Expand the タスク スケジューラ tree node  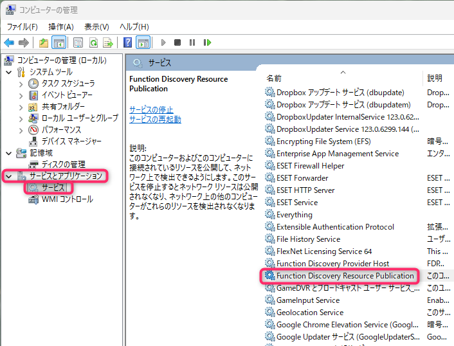(21, 84)
